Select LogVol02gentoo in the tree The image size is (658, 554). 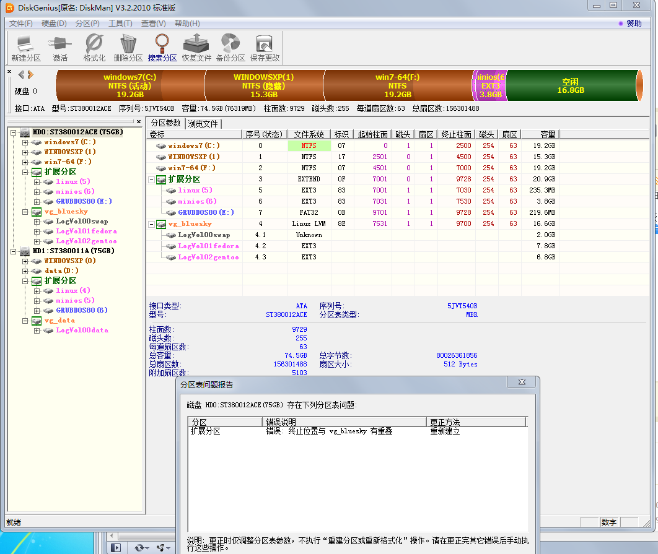(x=87, y=241)
